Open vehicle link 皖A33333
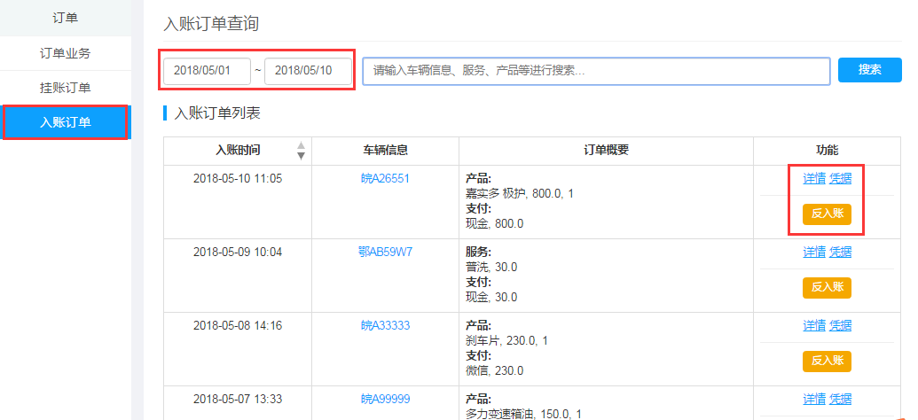The width and height of the screenshot is (918, 420). coord(385,326)
